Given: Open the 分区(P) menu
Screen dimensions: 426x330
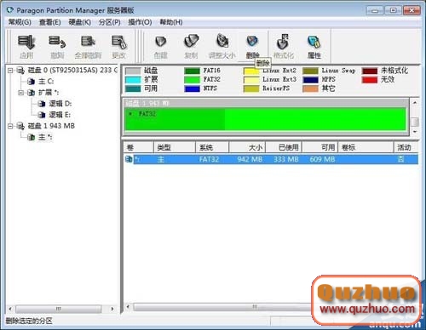Looking at the screenshot, I should click(x=110, y=22).
